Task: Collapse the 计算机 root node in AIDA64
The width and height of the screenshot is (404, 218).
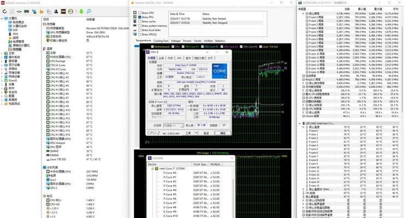Action: [x=2, y=18]
